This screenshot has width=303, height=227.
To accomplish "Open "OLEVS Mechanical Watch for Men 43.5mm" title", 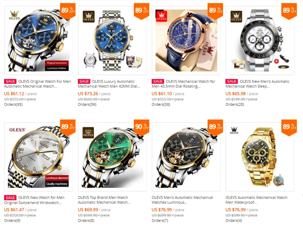I will (183, 84).
